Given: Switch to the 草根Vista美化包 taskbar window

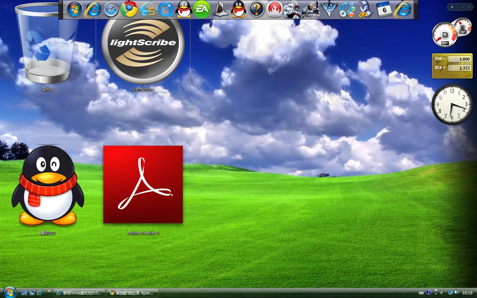Looking at the screenshot, I should [x=79, y=293].
